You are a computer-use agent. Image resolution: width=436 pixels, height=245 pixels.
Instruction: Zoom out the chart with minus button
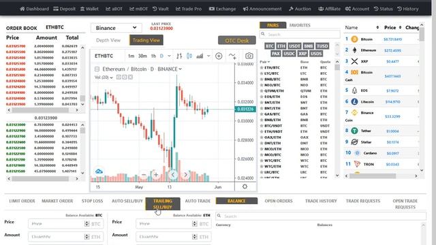(144, 175)
